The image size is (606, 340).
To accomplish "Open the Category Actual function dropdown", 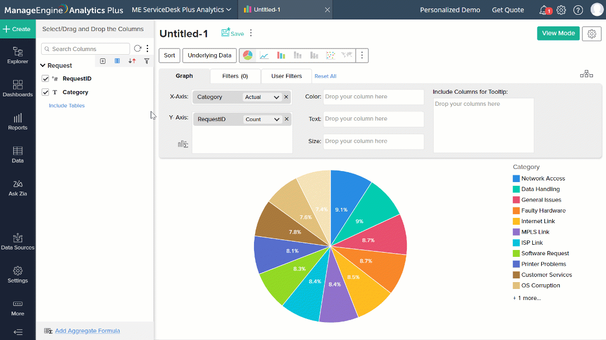I will (262, 97).
